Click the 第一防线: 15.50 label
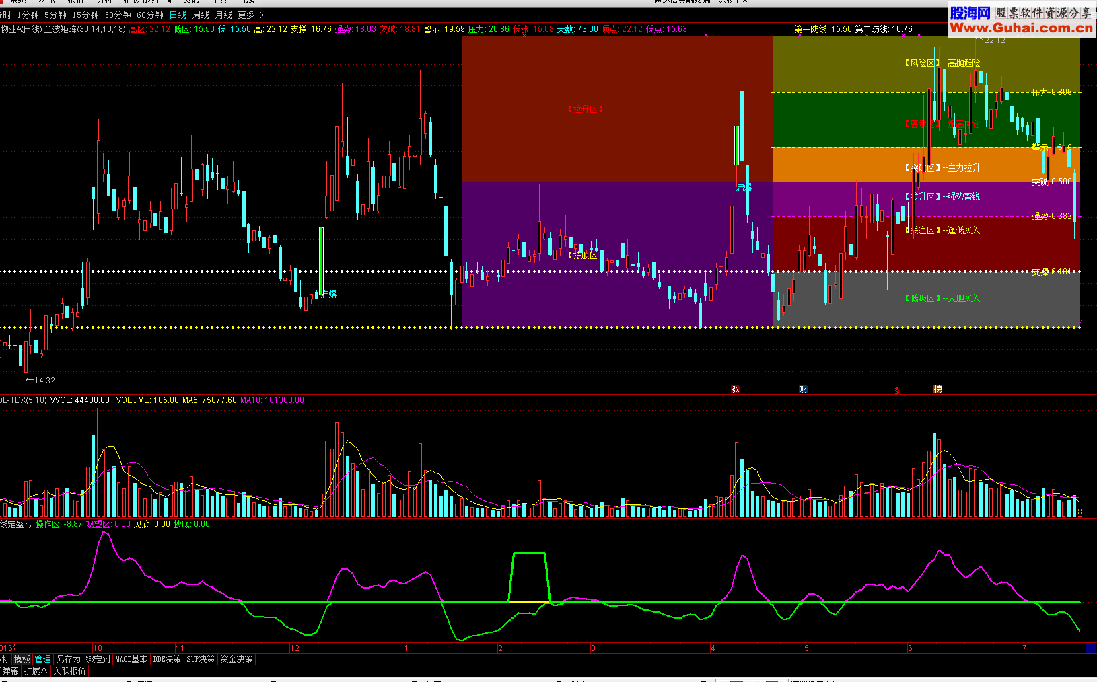Screen dimensions: 1097x682 point(822,29)
